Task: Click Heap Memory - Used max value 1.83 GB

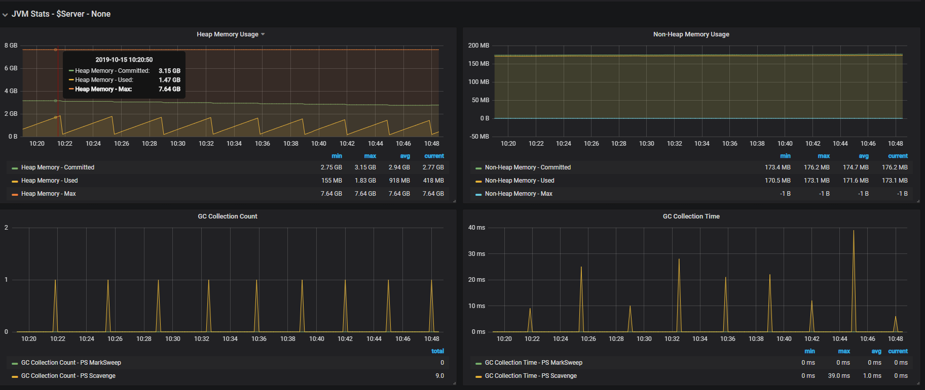Action: pos(365,181)
